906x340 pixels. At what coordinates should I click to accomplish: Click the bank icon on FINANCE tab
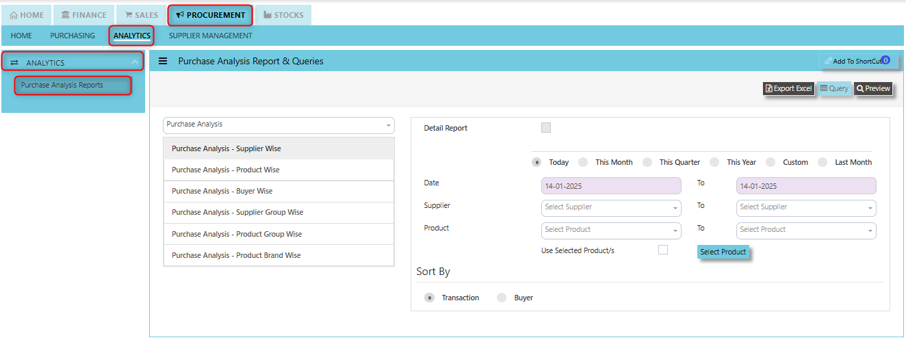[66, 15]
